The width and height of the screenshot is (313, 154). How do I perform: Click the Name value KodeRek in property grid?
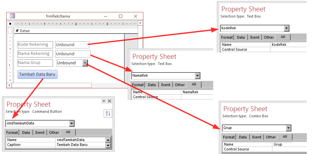click(x=288, y=45)
